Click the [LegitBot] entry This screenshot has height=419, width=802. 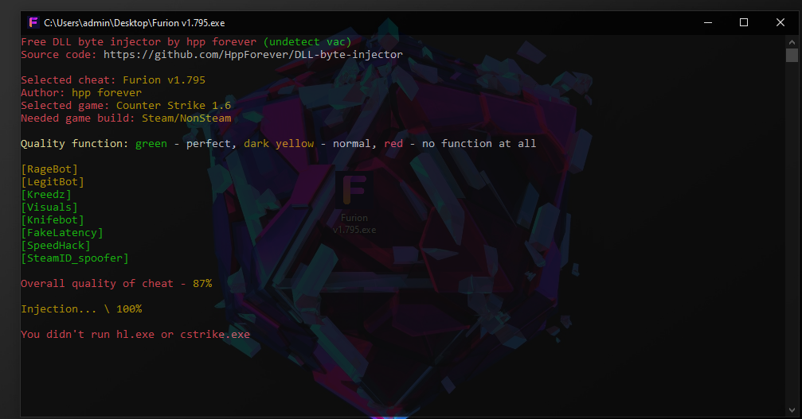(53, 182)
